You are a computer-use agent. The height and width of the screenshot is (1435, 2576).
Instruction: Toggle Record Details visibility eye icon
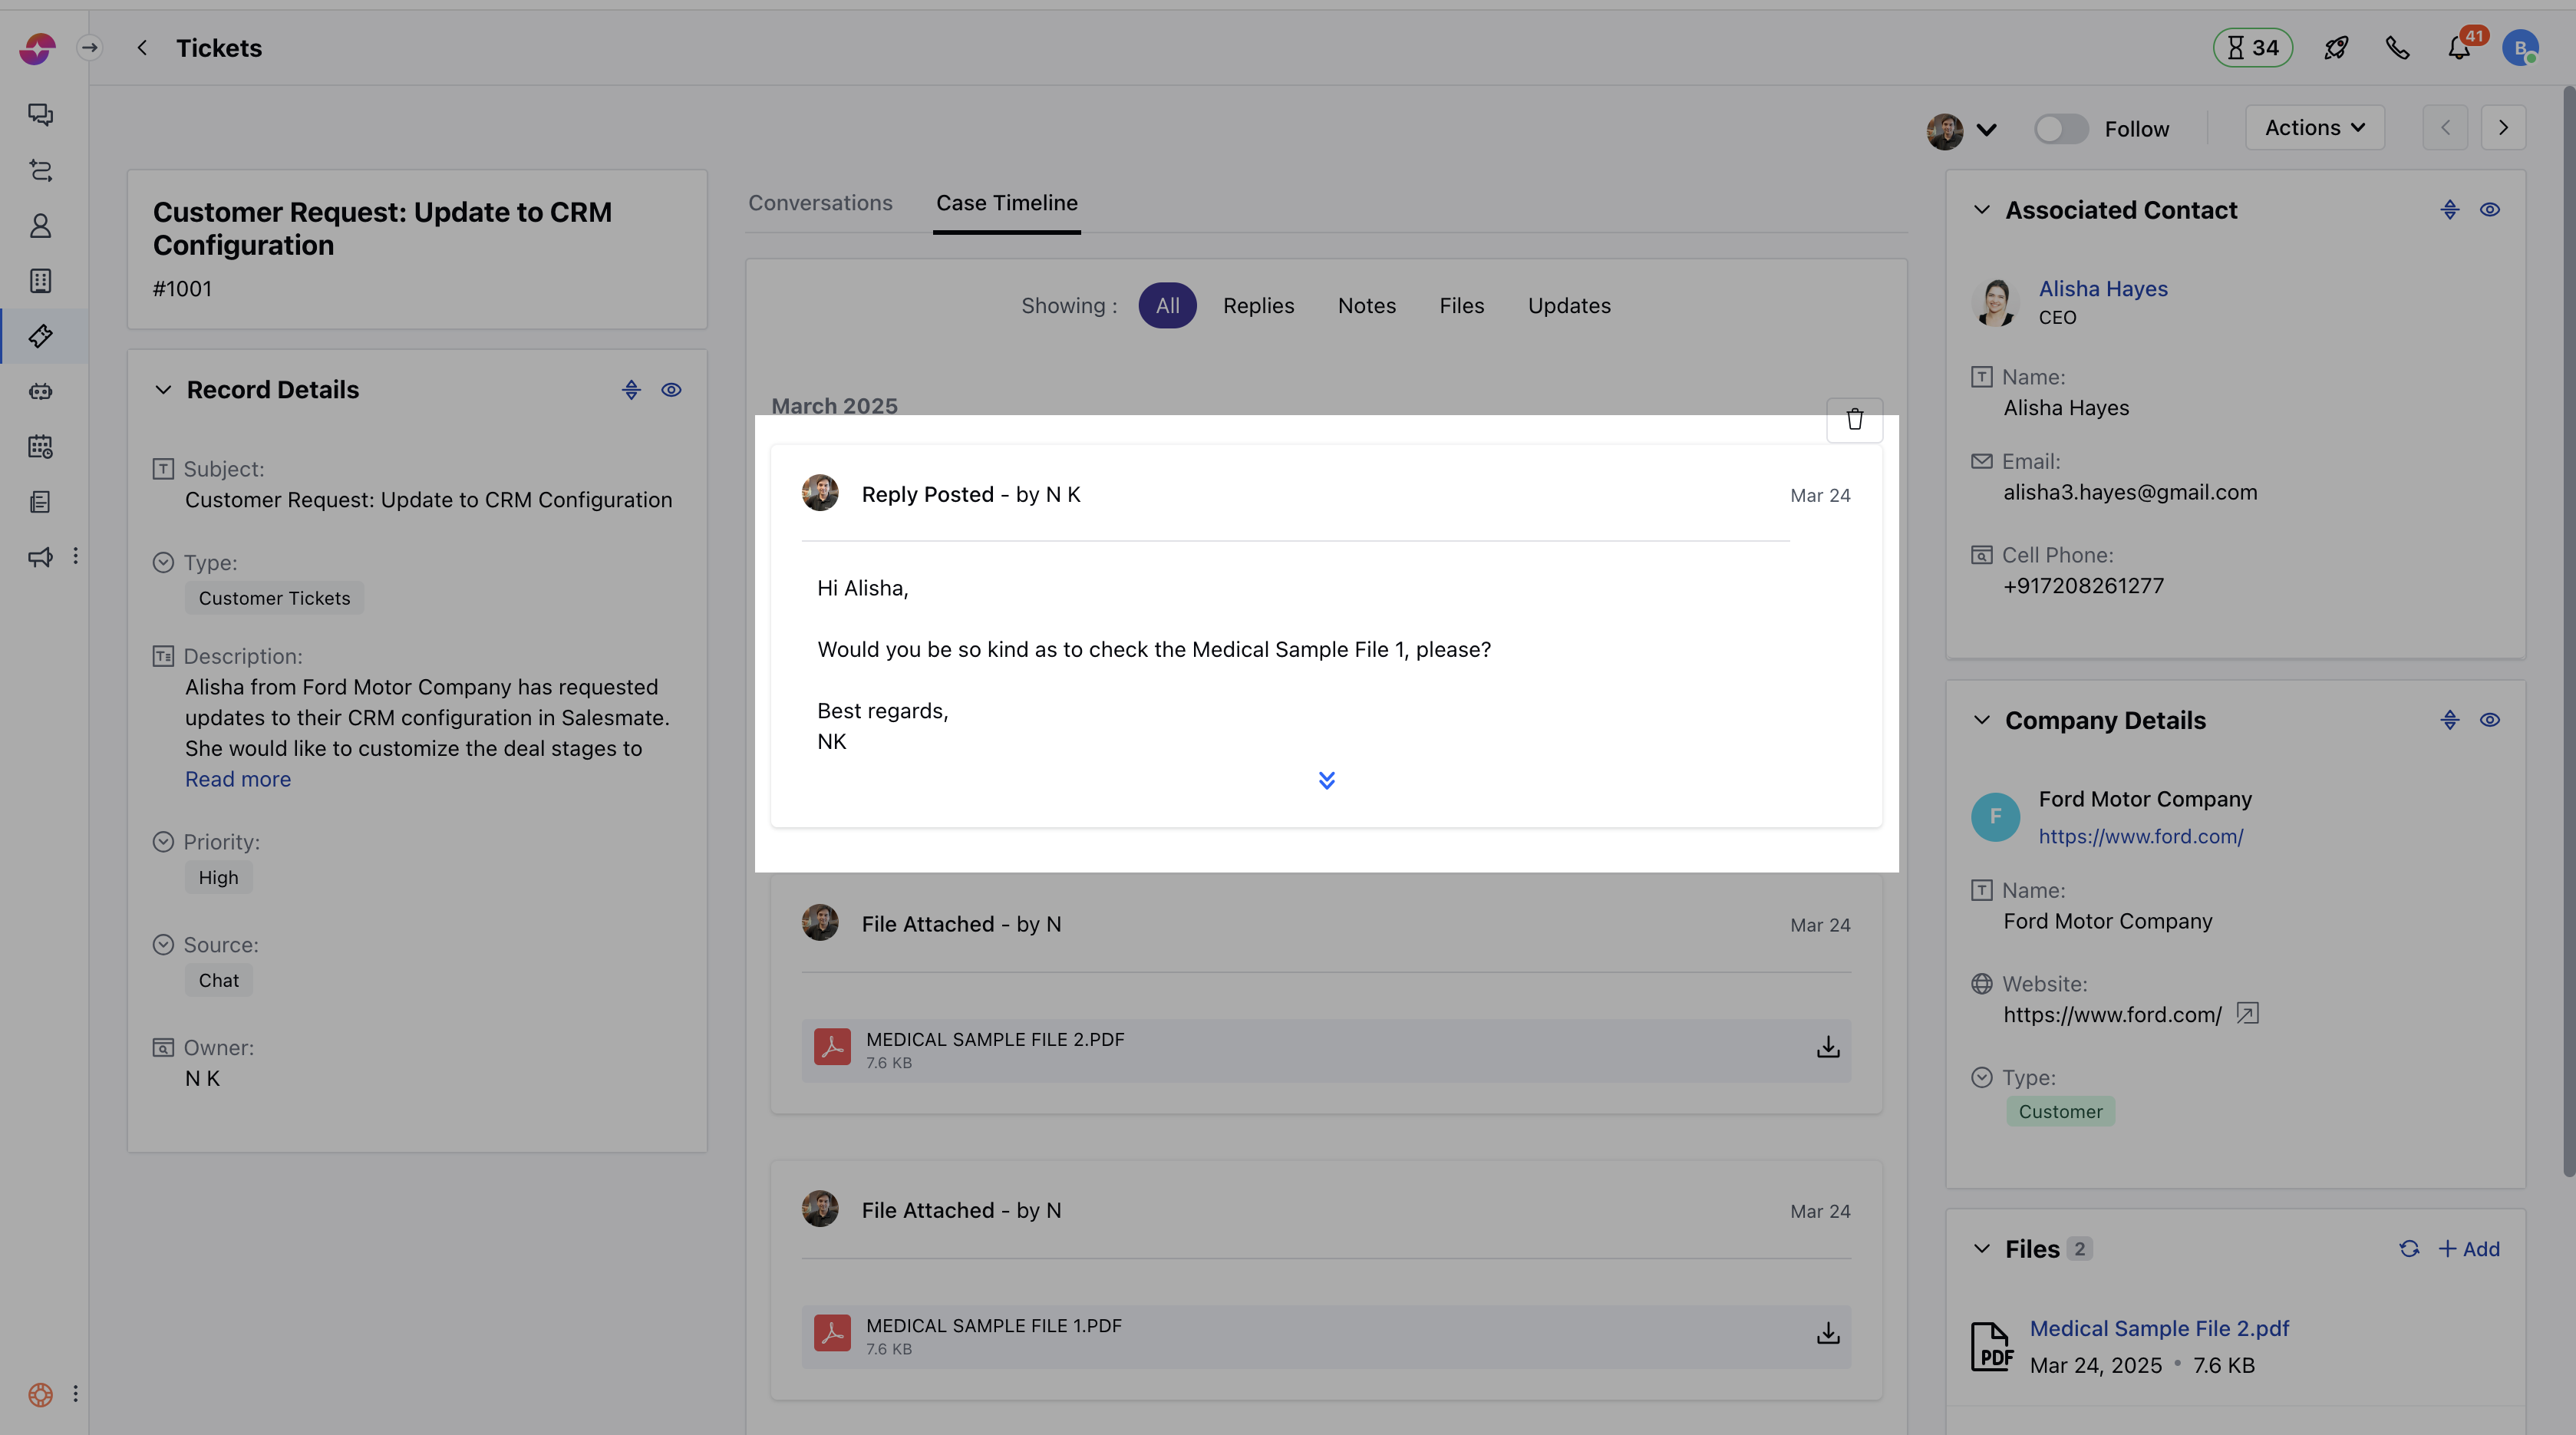tap(671, 390)
